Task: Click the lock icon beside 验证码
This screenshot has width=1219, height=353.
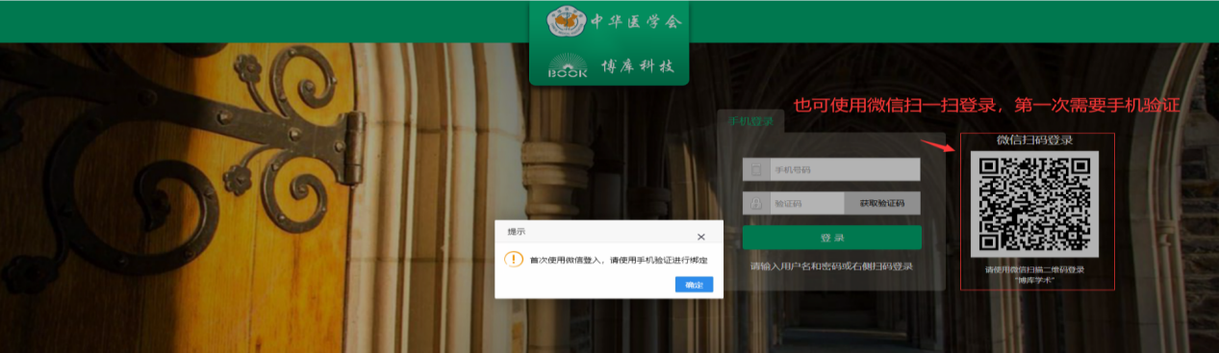Action: point(756,204)
